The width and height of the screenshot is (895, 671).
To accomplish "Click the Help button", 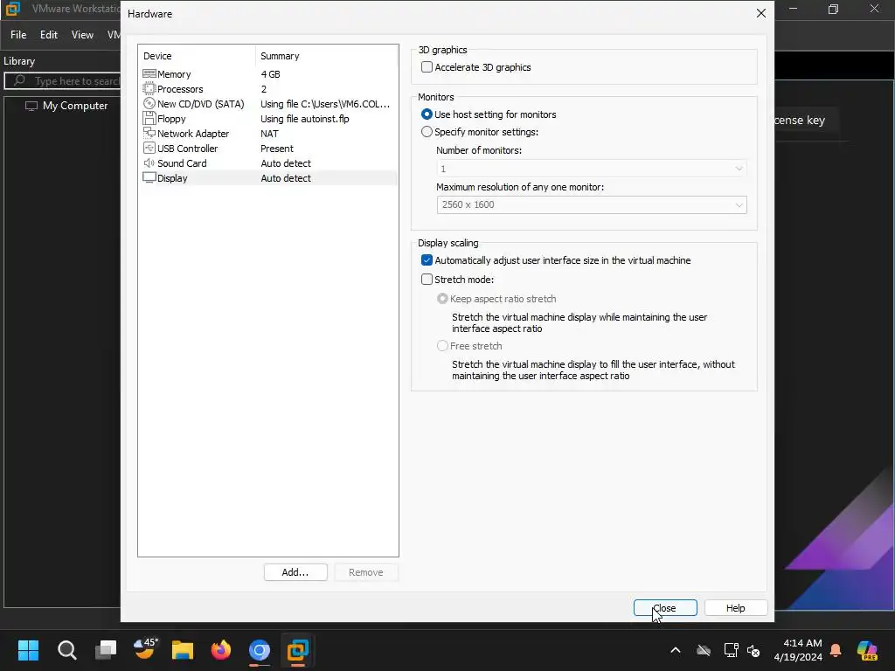I will pos(735,608).
